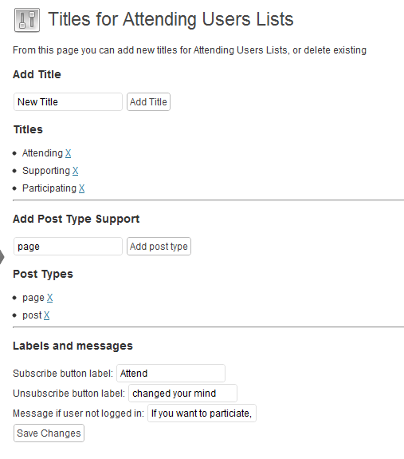Click the Labels and messages heading

pyautogui.click(x=73, y=346)
